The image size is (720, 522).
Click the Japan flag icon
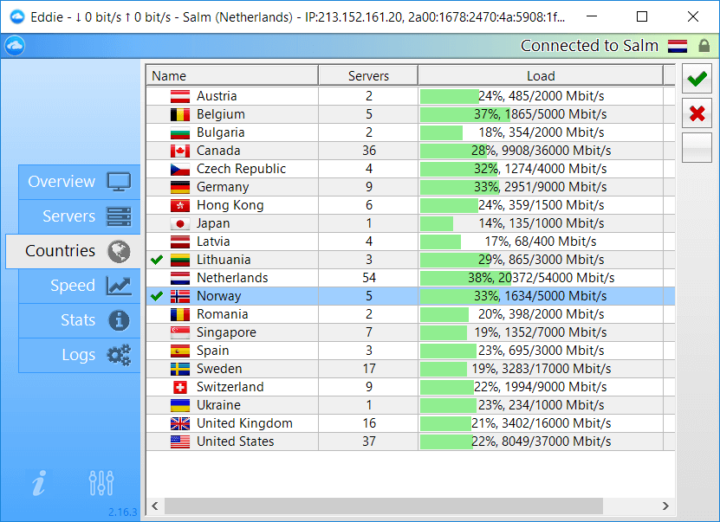180,223
